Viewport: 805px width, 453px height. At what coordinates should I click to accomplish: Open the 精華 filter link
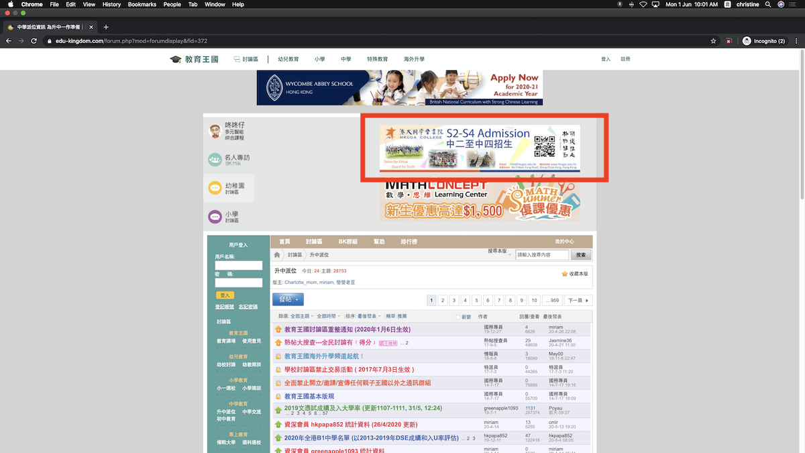click(x=390, y=316)
